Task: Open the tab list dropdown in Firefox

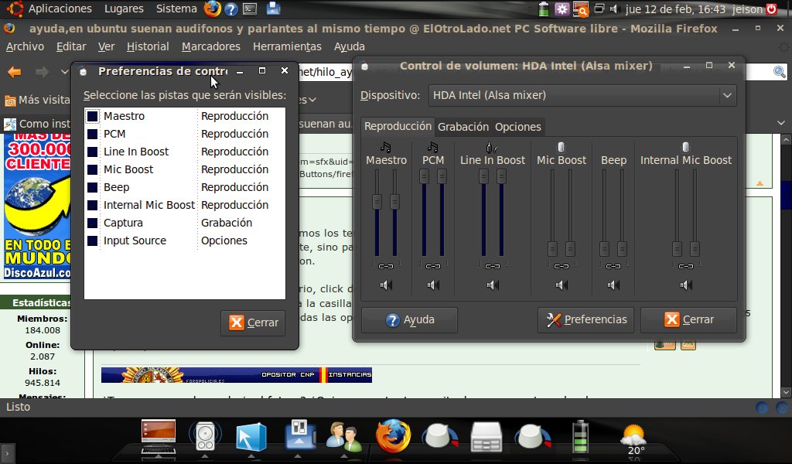Action: 781,123
